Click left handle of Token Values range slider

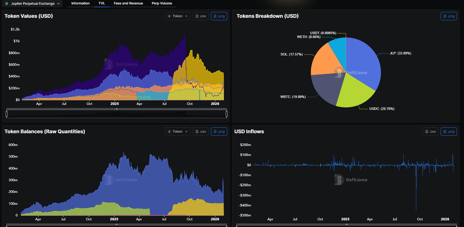point(7,114)
